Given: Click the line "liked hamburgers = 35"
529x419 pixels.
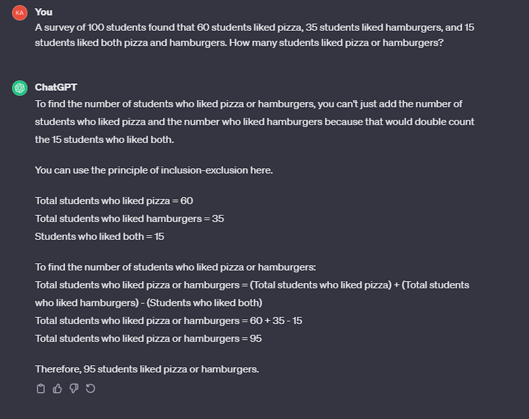Looking at the screenshot, I should tap(129, 219).
